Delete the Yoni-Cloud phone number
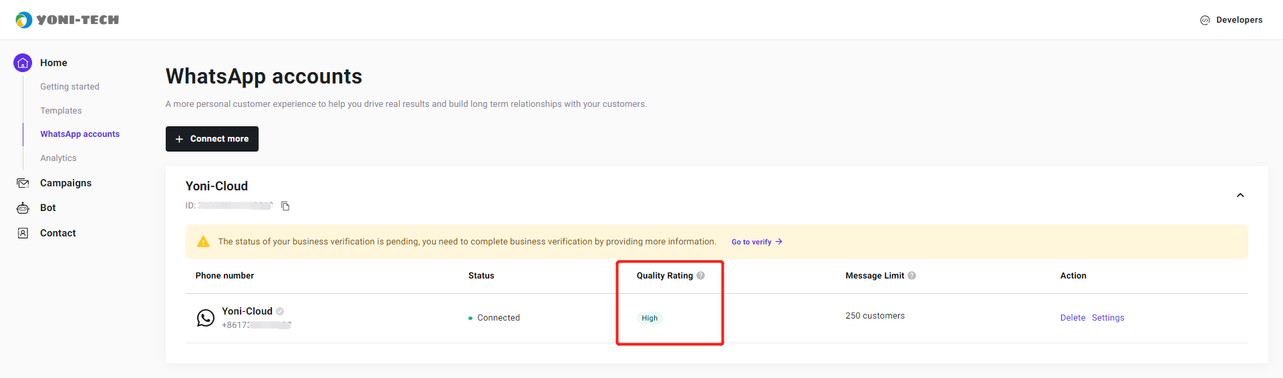 pos(1073,318)
